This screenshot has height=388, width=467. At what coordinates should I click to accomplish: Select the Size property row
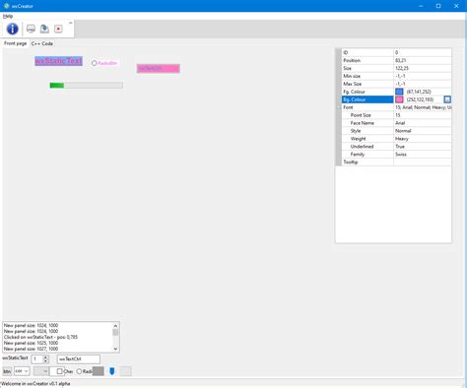point(397,68)
